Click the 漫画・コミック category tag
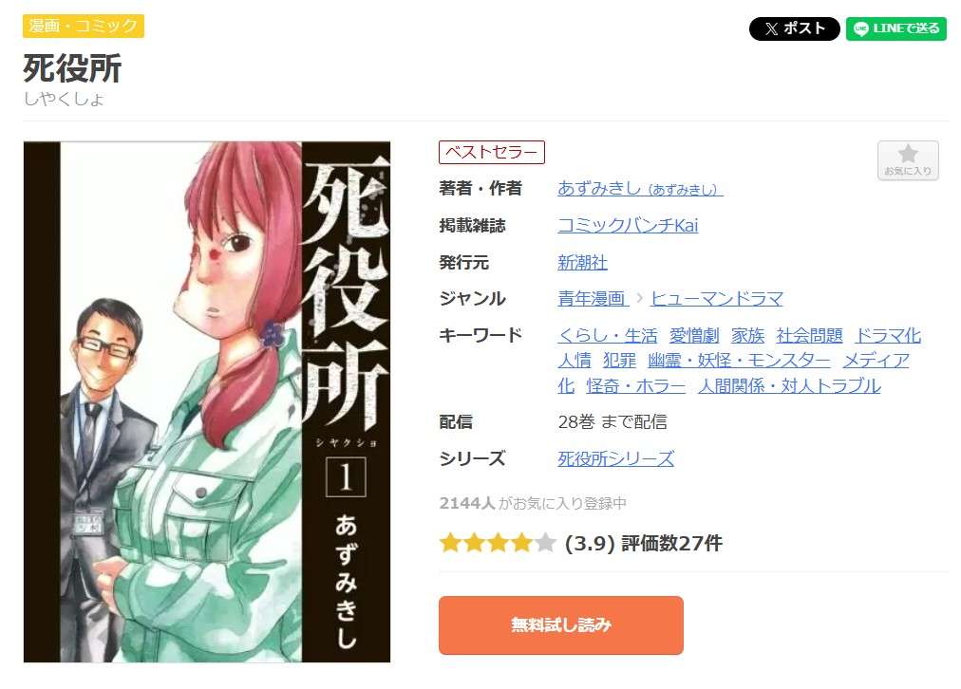The height and width of the screenshot is (689, 961). (x=84, y=26)
